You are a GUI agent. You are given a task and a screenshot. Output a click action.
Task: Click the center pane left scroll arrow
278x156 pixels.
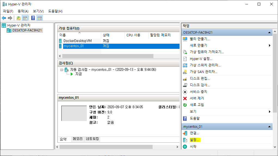pyautogui.click(x=57, y=147)
